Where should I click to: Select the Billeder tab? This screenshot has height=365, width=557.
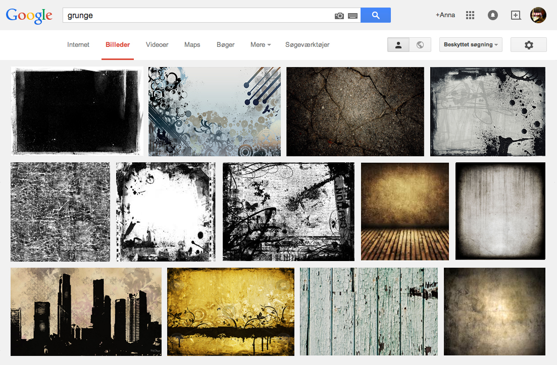point(118,45)
